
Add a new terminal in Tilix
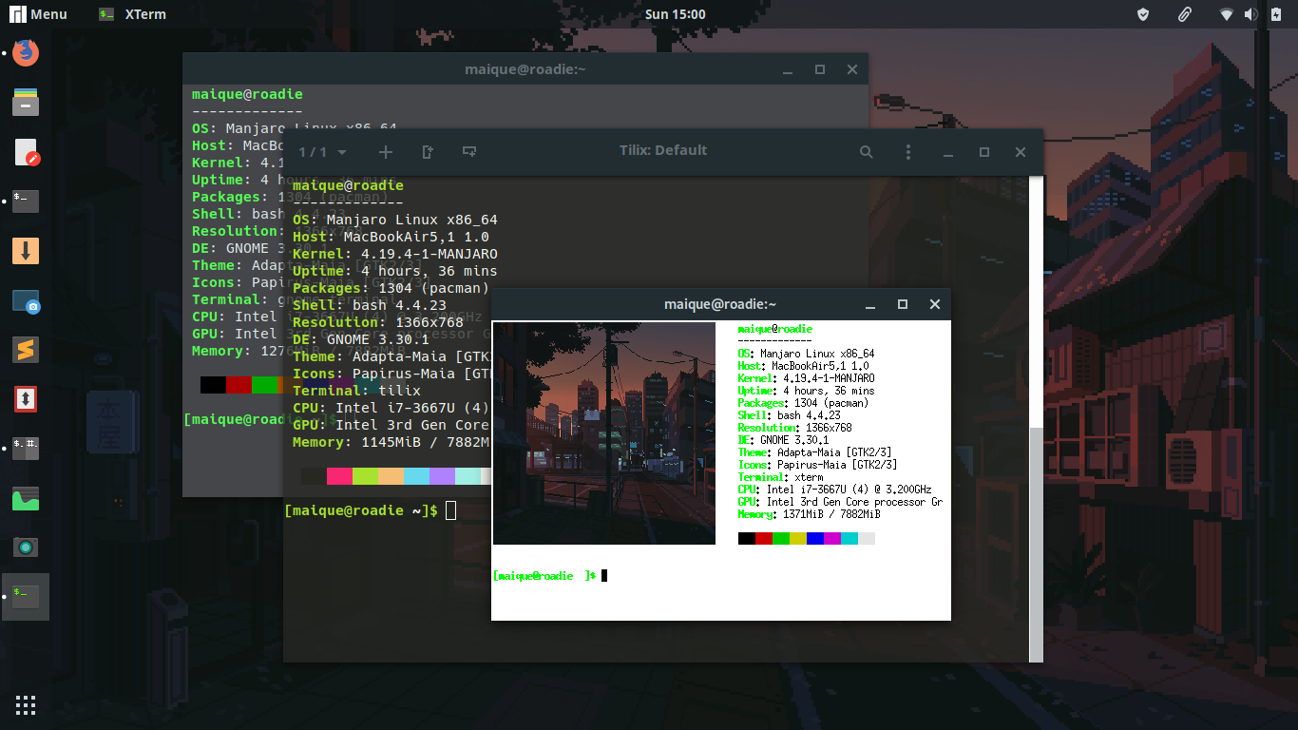click(386, 152)
